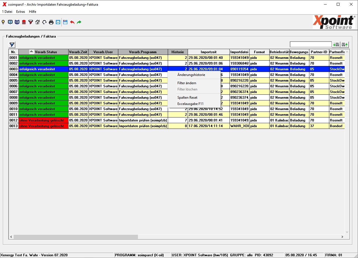Click the vertical scrollbar down arrow
This screenshot has width=358, height=258.
347,232
